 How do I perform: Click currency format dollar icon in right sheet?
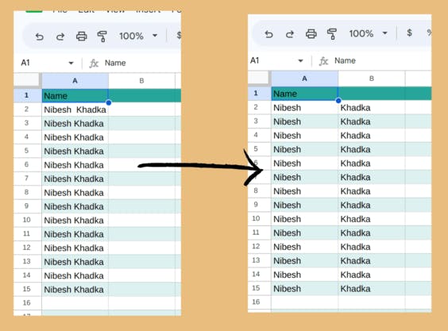tap(409, 33)
